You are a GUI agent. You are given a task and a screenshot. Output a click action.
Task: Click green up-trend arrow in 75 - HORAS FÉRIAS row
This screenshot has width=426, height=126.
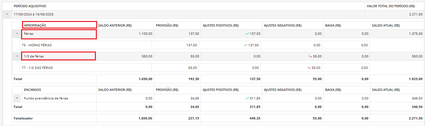tap(245, 45)
